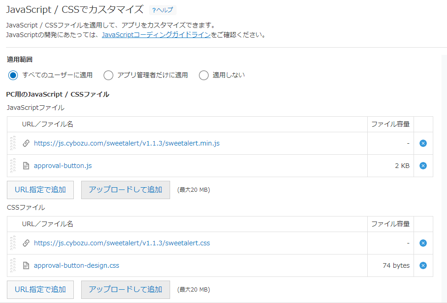Remove sweetalert.min.js with its delete icon
Screen dimensions: 447x303
coord(423,143)
